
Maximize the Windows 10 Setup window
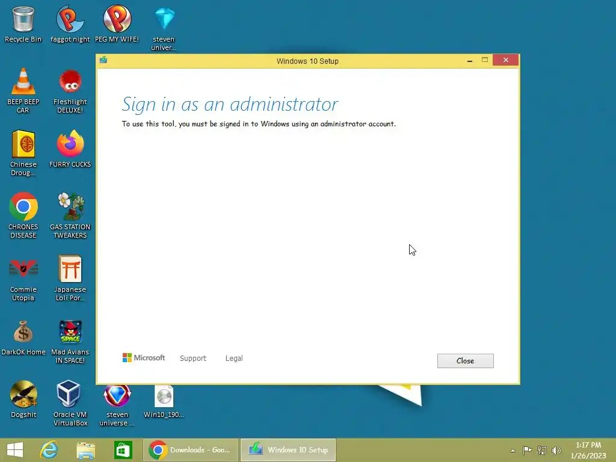pyautogui.click(x=485, y=60)
